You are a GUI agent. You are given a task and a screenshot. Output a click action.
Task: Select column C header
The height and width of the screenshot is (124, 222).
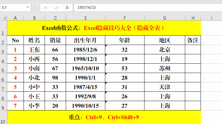point(55,18)
